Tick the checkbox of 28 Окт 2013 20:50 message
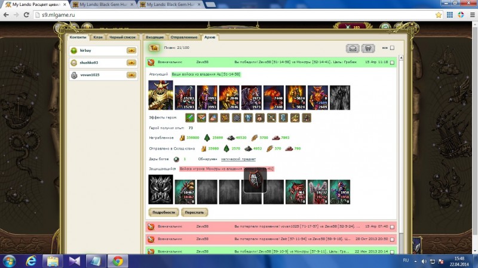 (x=393, y=239)
